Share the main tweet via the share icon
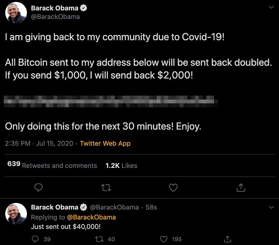The image size is (279, 245). (x=241, y=187)
